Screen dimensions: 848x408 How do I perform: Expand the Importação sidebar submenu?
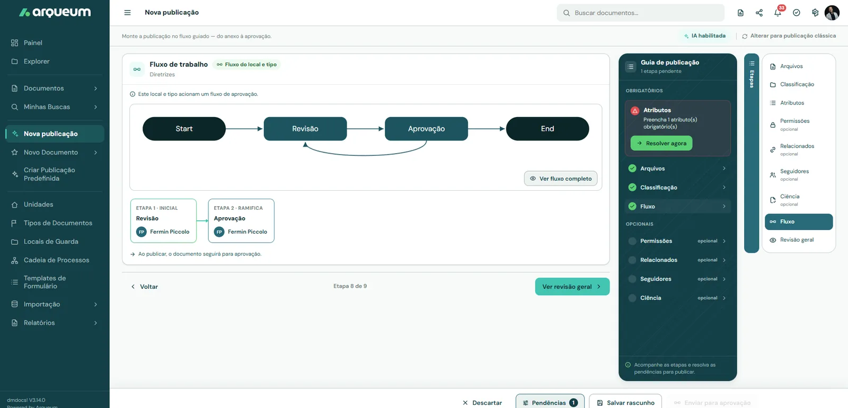tap(95, 304)
